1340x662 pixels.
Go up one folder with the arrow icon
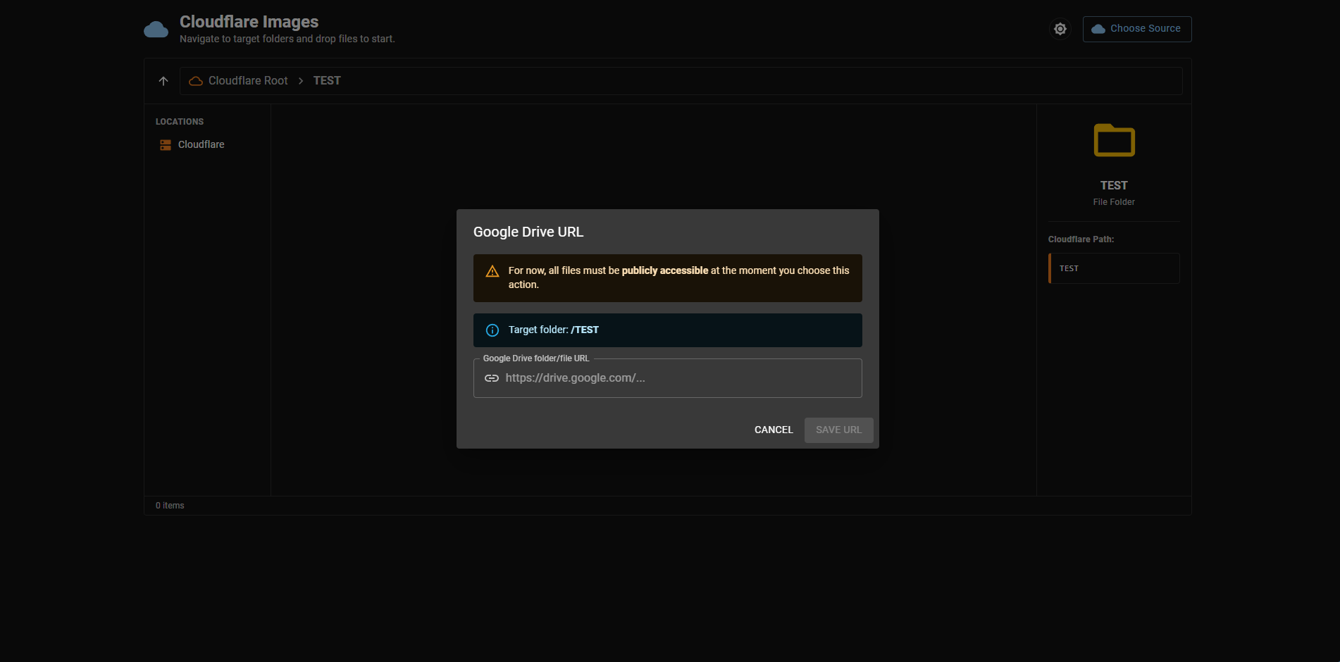[163, 81]
